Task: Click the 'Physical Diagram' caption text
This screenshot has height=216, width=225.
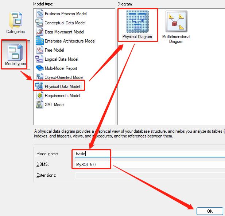Action: 137,37
